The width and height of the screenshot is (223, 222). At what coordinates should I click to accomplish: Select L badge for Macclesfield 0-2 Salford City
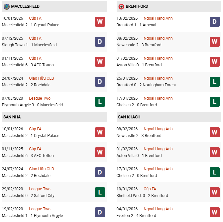point(100,192)
